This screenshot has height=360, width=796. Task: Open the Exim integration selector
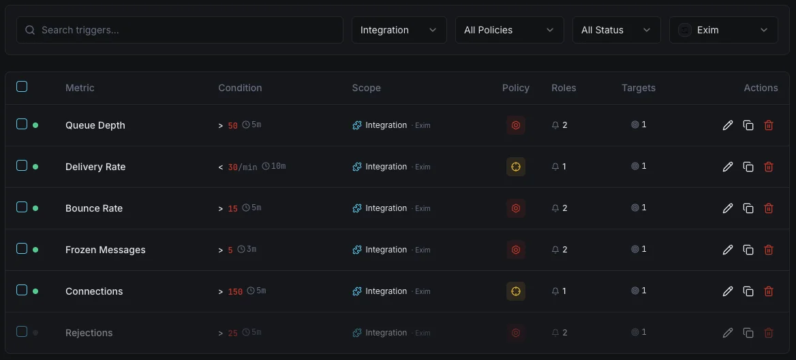coord(723,30)
